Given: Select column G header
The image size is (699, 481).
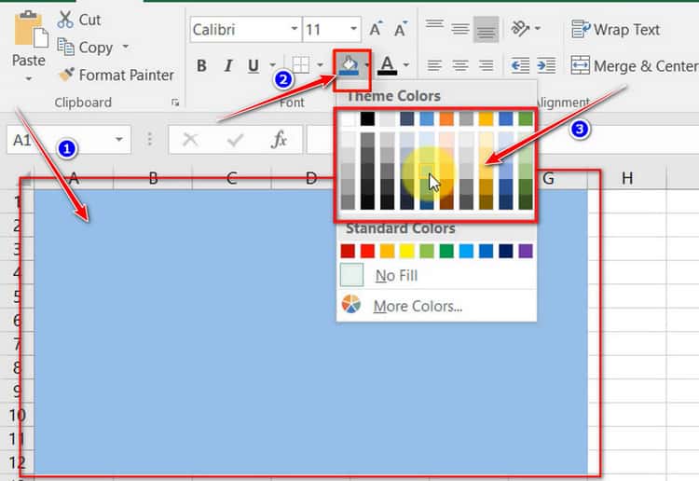Looking at the screenshot, I should 549,178.
